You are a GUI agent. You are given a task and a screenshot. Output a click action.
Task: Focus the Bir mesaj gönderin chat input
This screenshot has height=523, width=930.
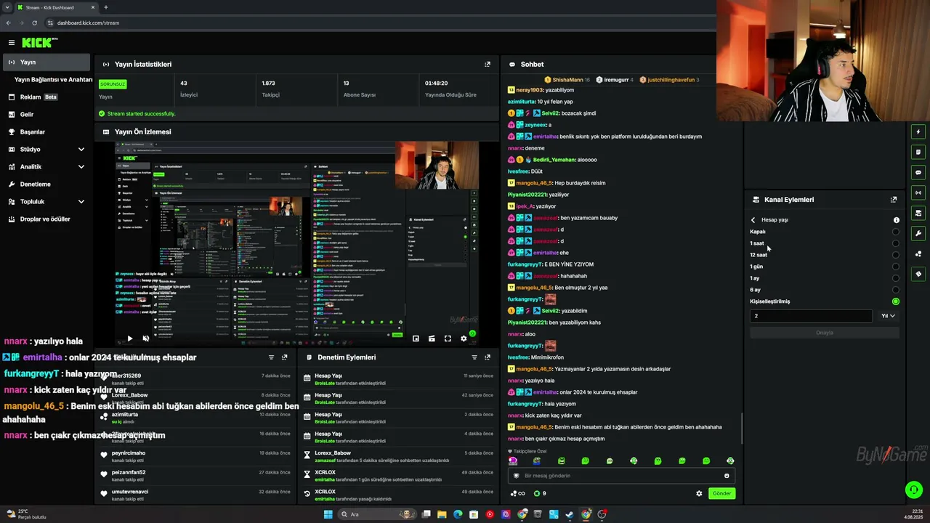point(621,476)
